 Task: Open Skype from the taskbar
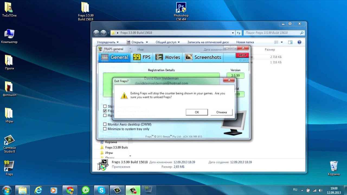pyautogui.click(x=101, y=190)
